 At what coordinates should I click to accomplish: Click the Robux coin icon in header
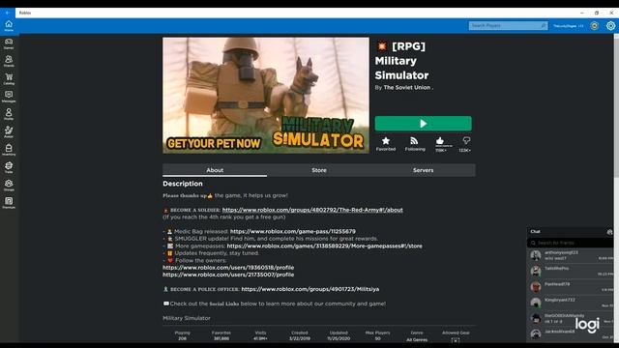594,26
